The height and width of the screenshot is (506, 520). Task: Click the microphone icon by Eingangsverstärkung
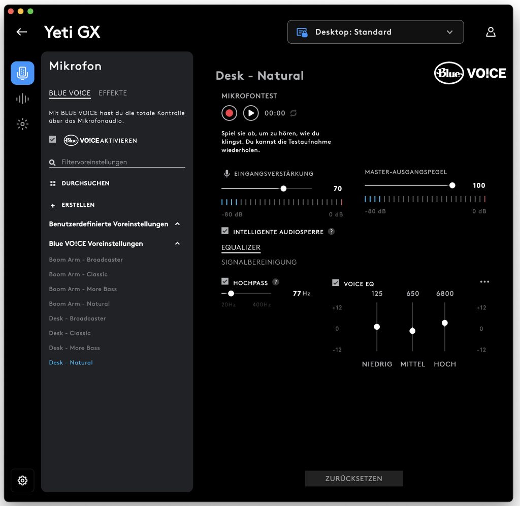point(226,174)
